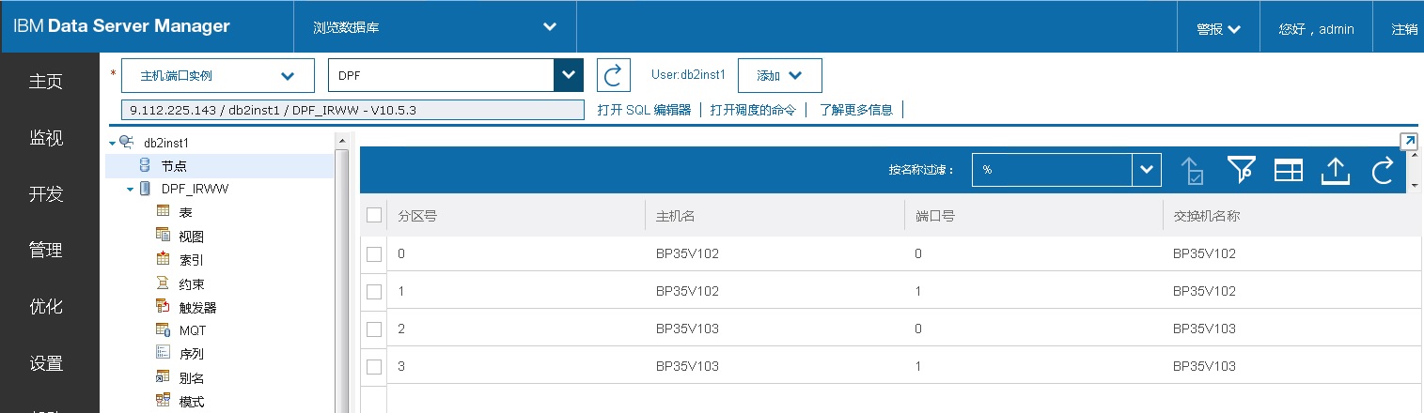Refresh the partition table with circular arrow

click(1382, 170)
